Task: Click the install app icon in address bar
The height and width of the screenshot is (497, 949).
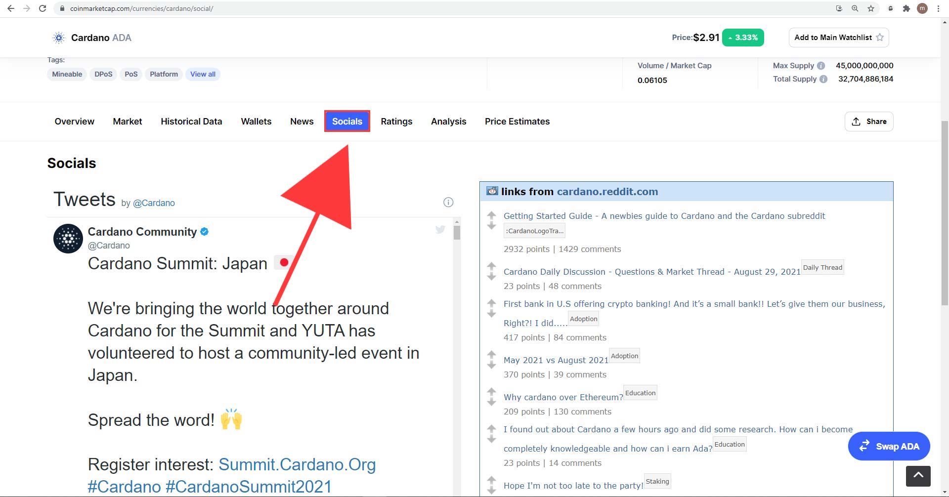Action: (839, 8)
